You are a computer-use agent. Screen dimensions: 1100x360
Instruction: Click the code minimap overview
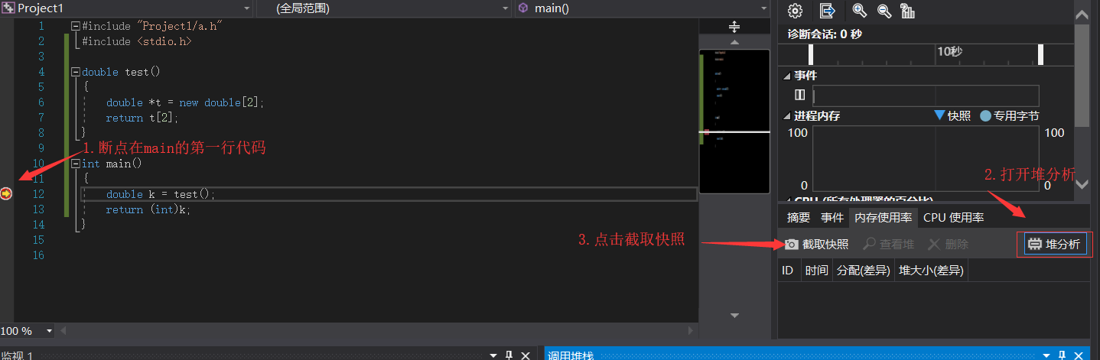[x=734, y=122]
